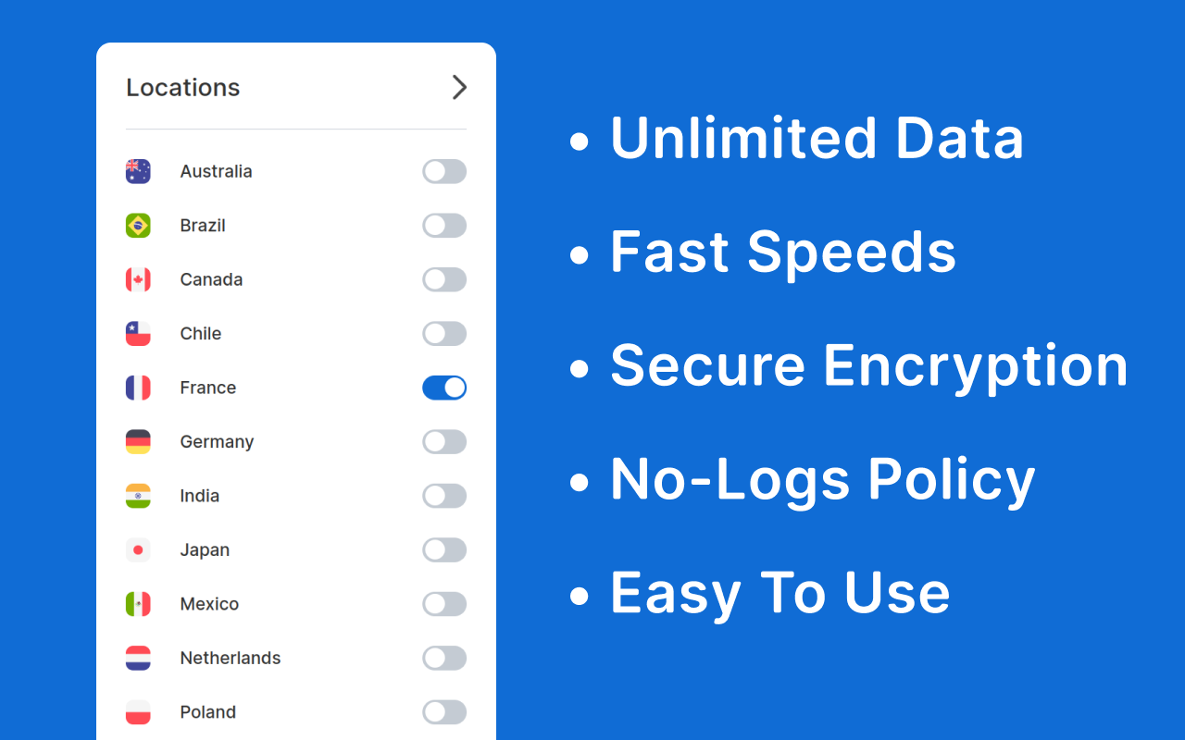This screenshot has height=740, width=1185.
Task: Click the Japan flag icon
Action: [138, 550]
